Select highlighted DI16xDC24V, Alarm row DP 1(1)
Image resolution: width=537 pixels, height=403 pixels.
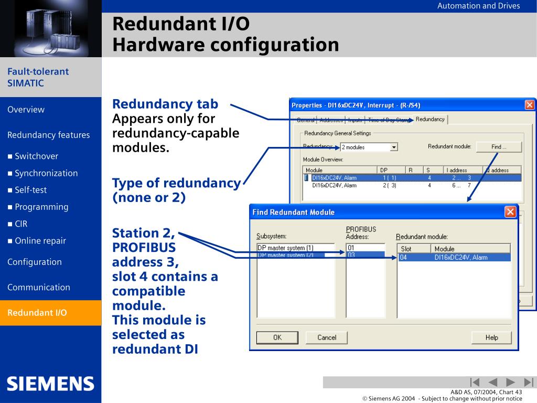tap(412, 178)
